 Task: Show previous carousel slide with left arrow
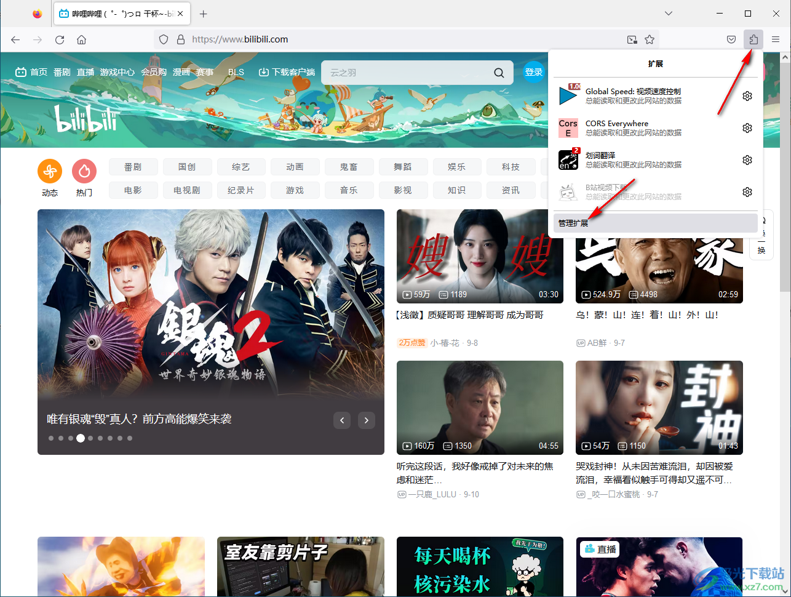pyautogui.click(x=342, y=420)
